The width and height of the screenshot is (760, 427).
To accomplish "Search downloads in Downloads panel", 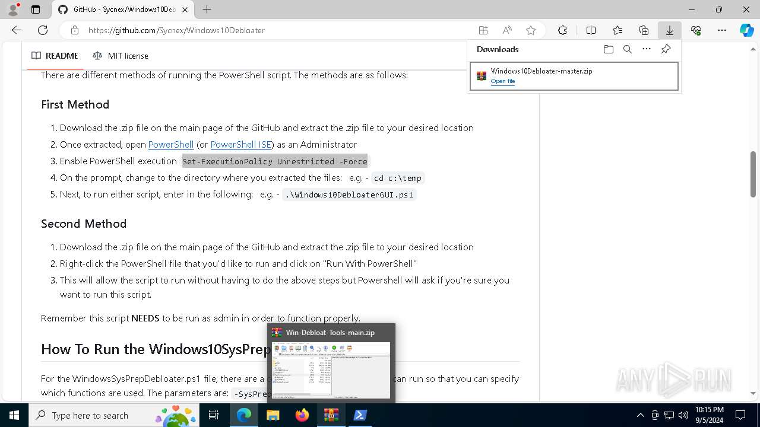I will pos(627,49).
